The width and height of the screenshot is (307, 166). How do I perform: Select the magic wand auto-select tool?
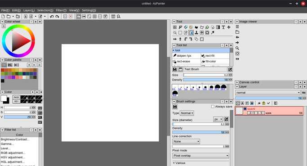[175, 33]
